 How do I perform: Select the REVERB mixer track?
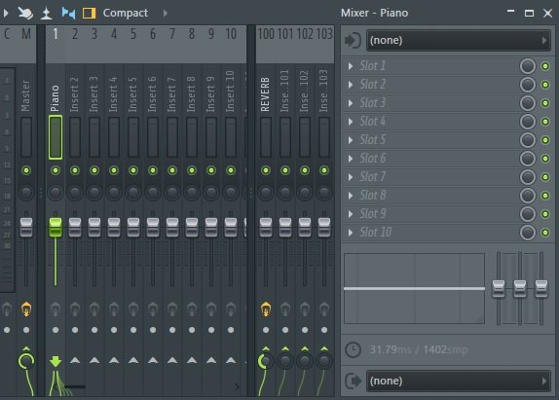pyautogui.click(x=265, y=94)
